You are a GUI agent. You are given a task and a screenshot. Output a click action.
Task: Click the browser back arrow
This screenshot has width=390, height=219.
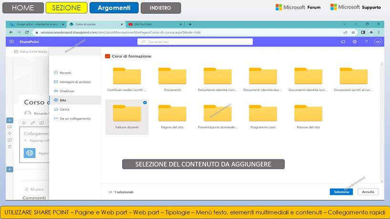(x=11, y=32)
